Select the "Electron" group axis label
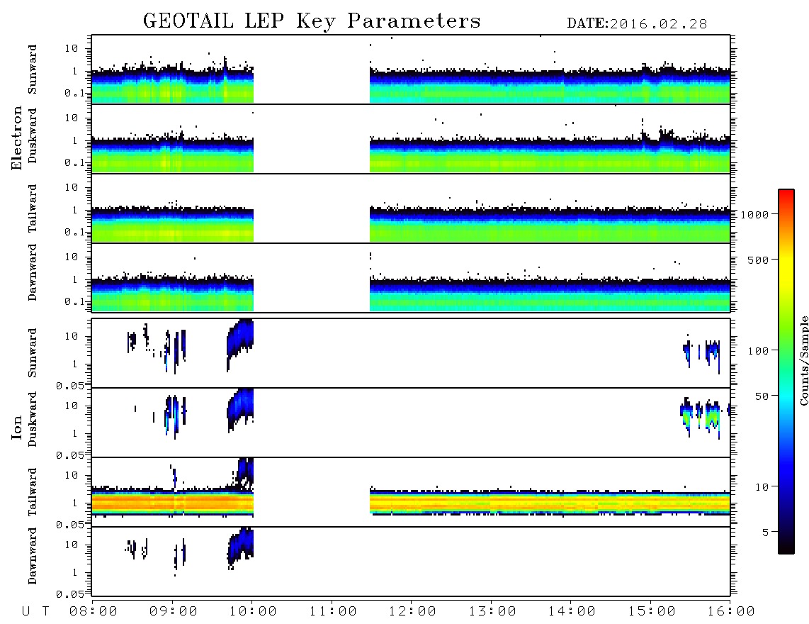 click(16, 138)
